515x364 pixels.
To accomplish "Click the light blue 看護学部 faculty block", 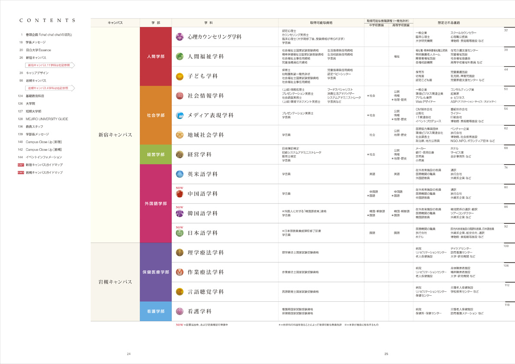I will point(156,311).
